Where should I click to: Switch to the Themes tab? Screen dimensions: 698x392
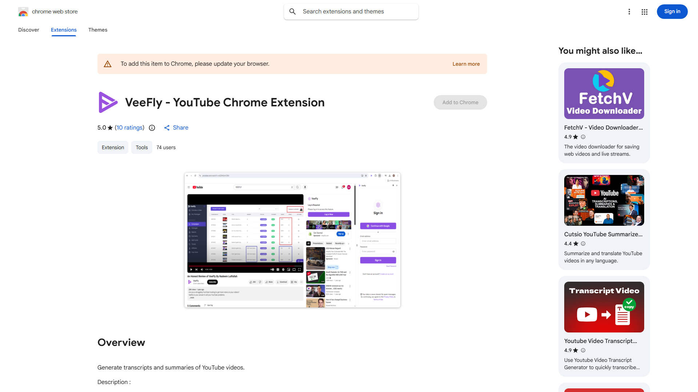97,30
